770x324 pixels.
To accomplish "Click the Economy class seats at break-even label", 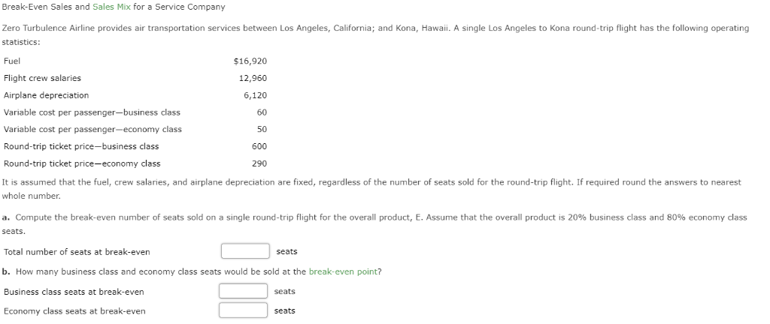I will click(x=74, y=311).
